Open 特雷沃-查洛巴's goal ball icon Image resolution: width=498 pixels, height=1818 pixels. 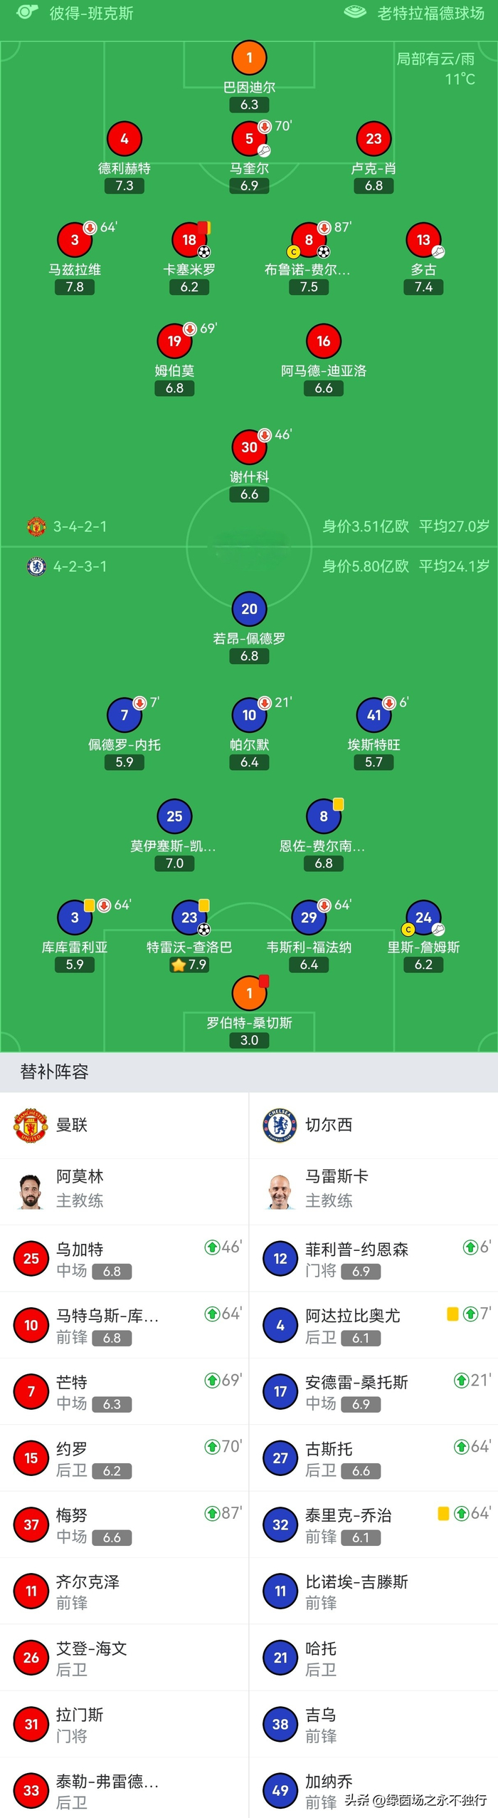tap(204, 930)
